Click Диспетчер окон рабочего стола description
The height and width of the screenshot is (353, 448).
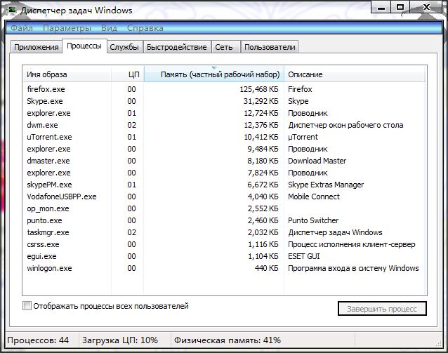(345, 125)
